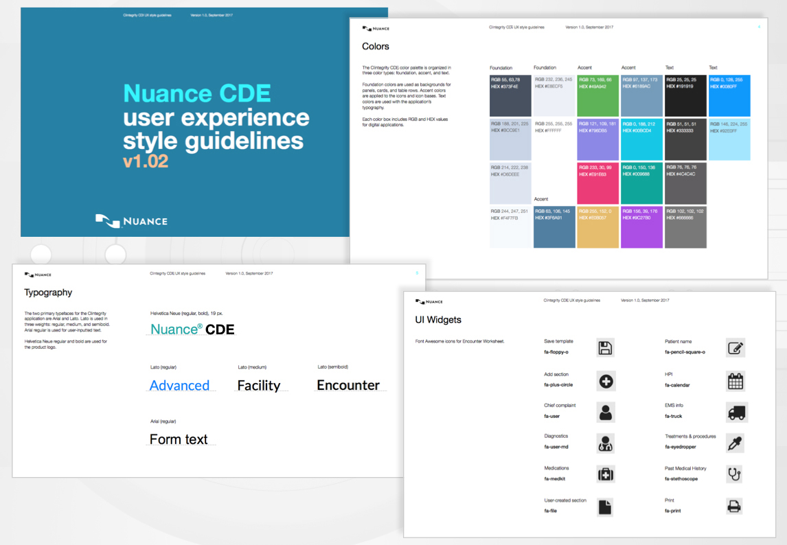Click the Patient name pencil-square icon
Screen dimensions: 787x545
[x=735, y=348]
